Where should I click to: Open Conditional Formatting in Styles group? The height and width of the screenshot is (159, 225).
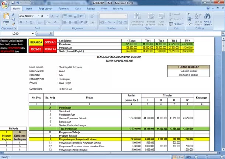137,20
